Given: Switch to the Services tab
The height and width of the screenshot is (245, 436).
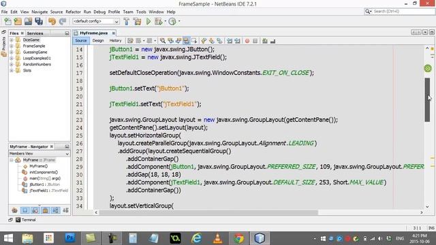Looking at the screenshot, I should [35, 33].
